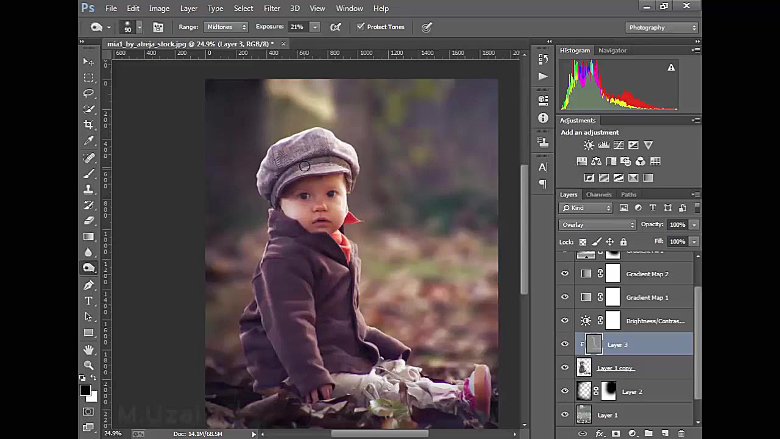Switch to the Navigator tab
Screen dimensions: 780x439
pos(612,51)
